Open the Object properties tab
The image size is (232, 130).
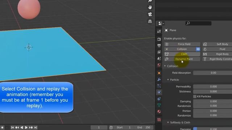159,73
